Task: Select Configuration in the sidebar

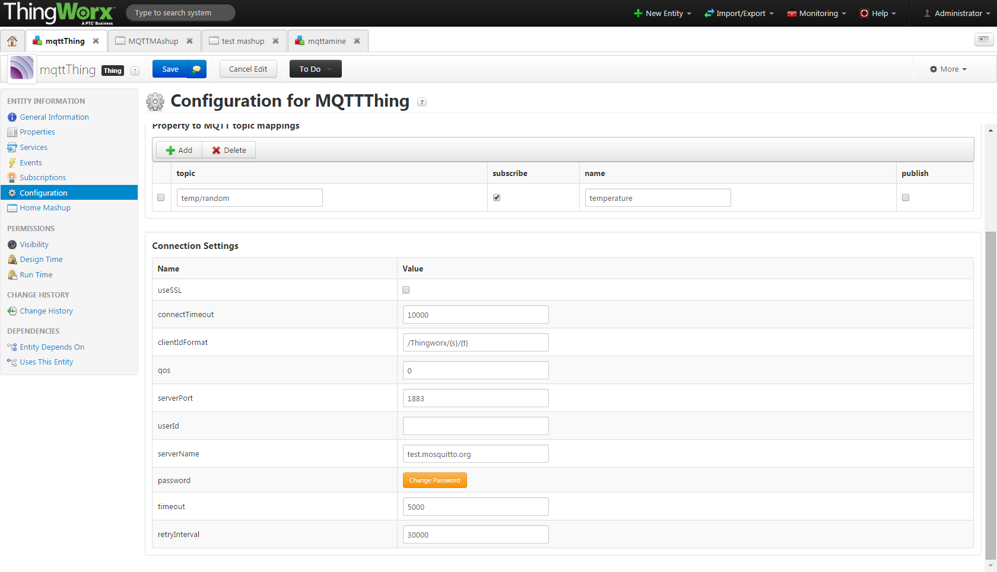Action: (69, 193)
